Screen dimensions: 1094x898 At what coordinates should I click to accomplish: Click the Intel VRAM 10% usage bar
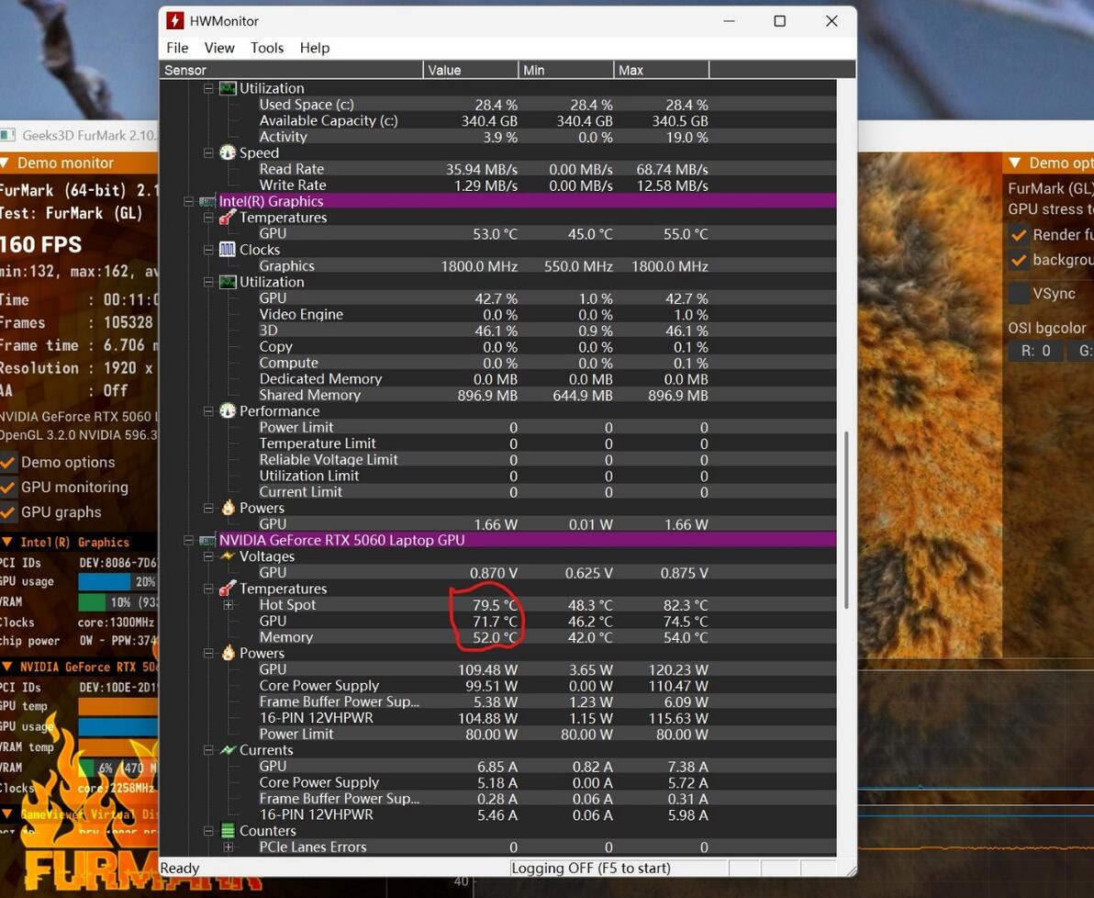coord(117,602)
